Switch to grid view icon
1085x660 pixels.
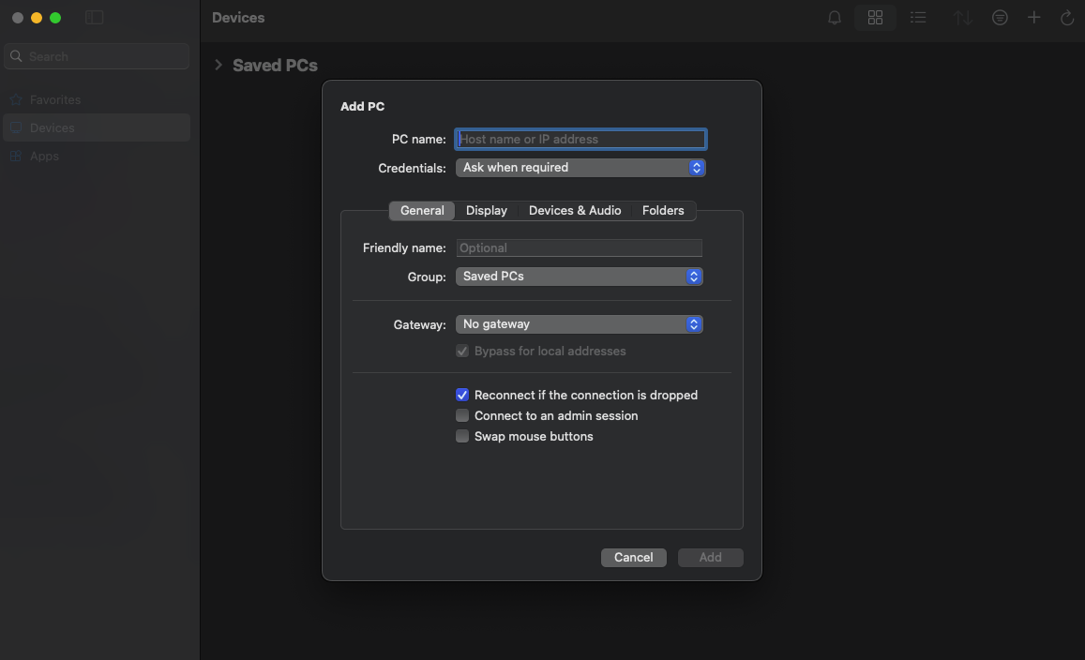coord(875,17)
